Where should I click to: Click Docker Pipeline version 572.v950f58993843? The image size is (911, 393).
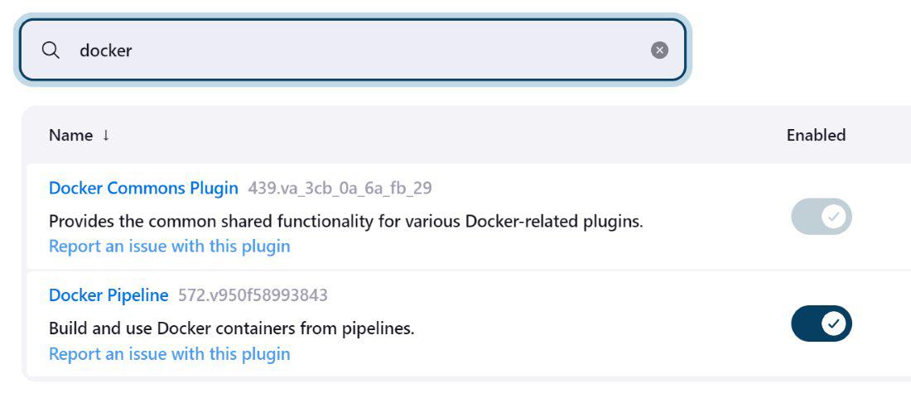point(253,295)
